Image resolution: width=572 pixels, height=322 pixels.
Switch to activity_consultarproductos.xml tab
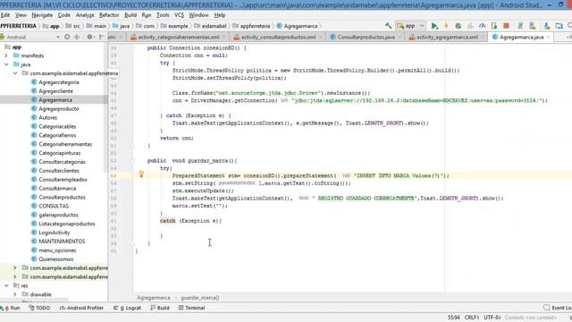coord(278,37)
